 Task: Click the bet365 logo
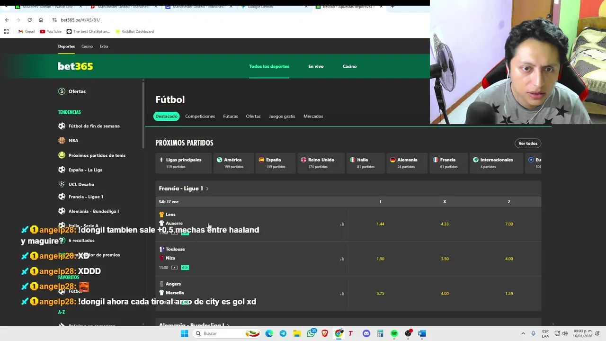(x=75, y=66)
